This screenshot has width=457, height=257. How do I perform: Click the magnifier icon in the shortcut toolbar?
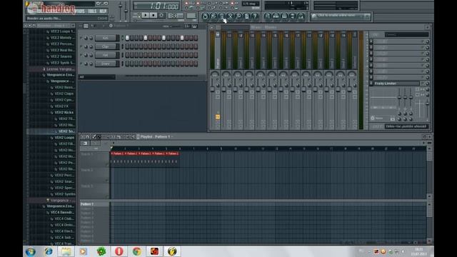coord(238,16)
